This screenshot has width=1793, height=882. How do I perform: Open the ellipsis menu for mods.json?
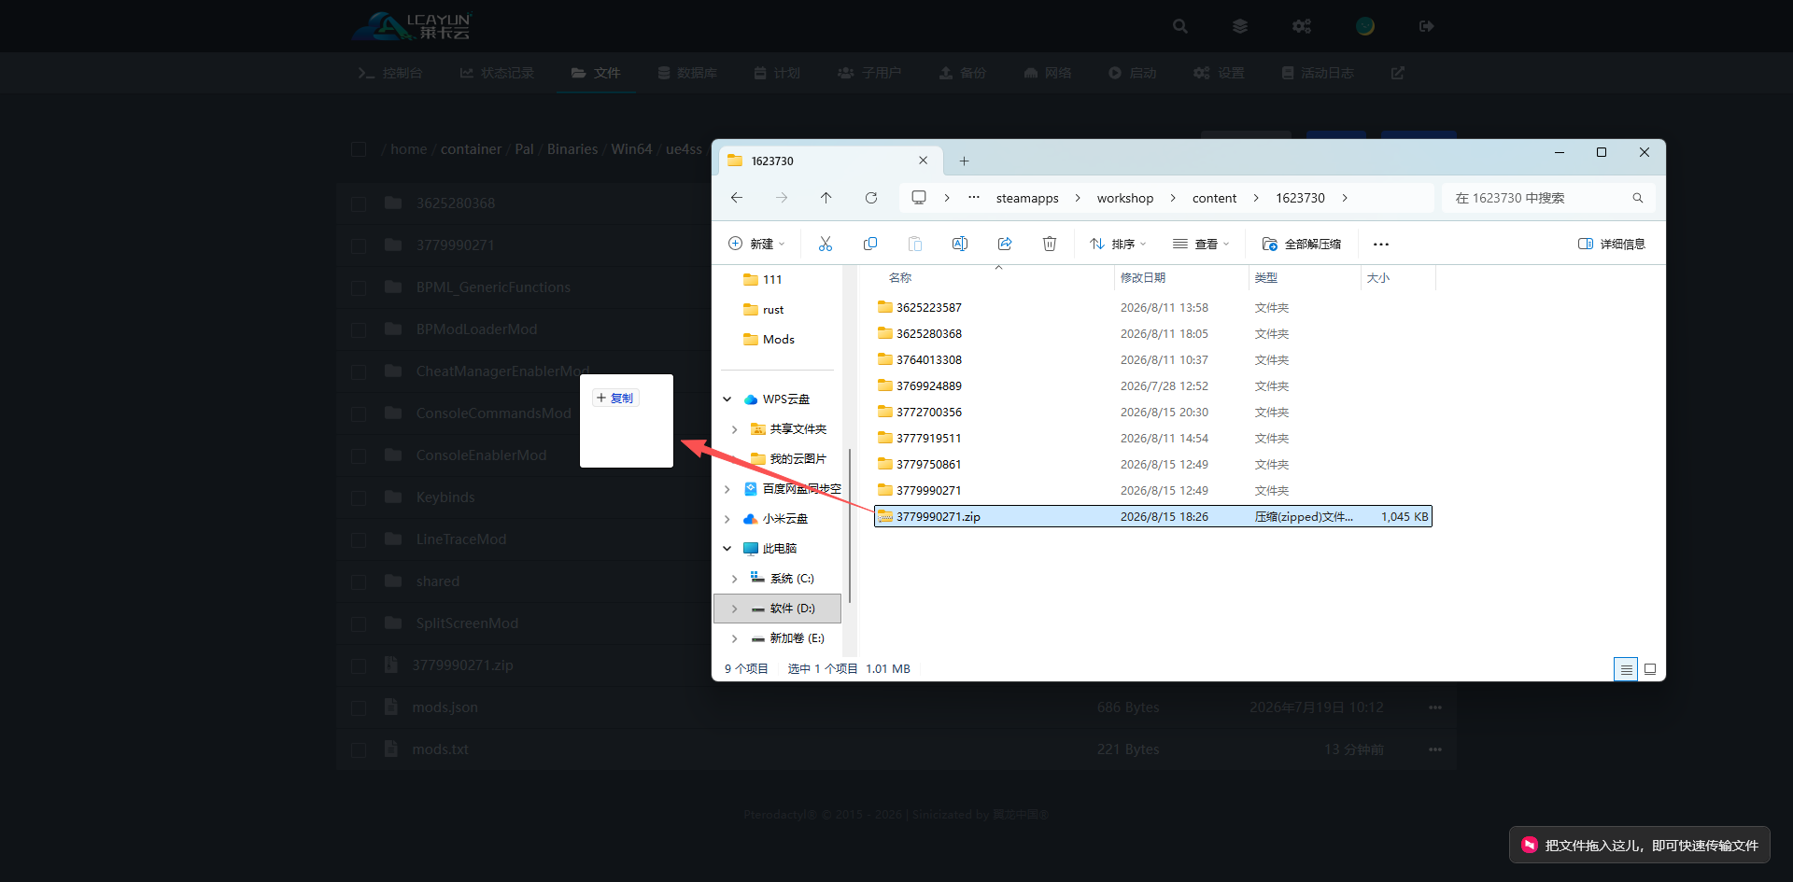coord(1435,707)
